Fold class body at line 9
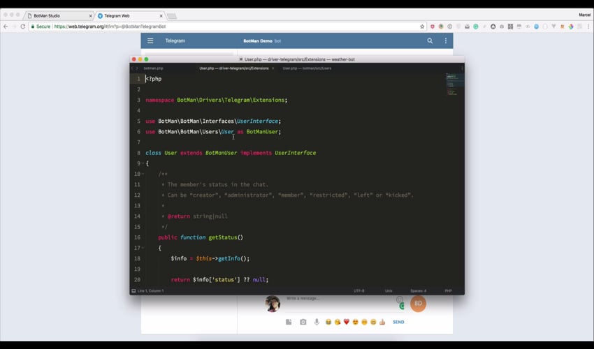The height and width of the screenshot is (349, 594). click(143, 163)
